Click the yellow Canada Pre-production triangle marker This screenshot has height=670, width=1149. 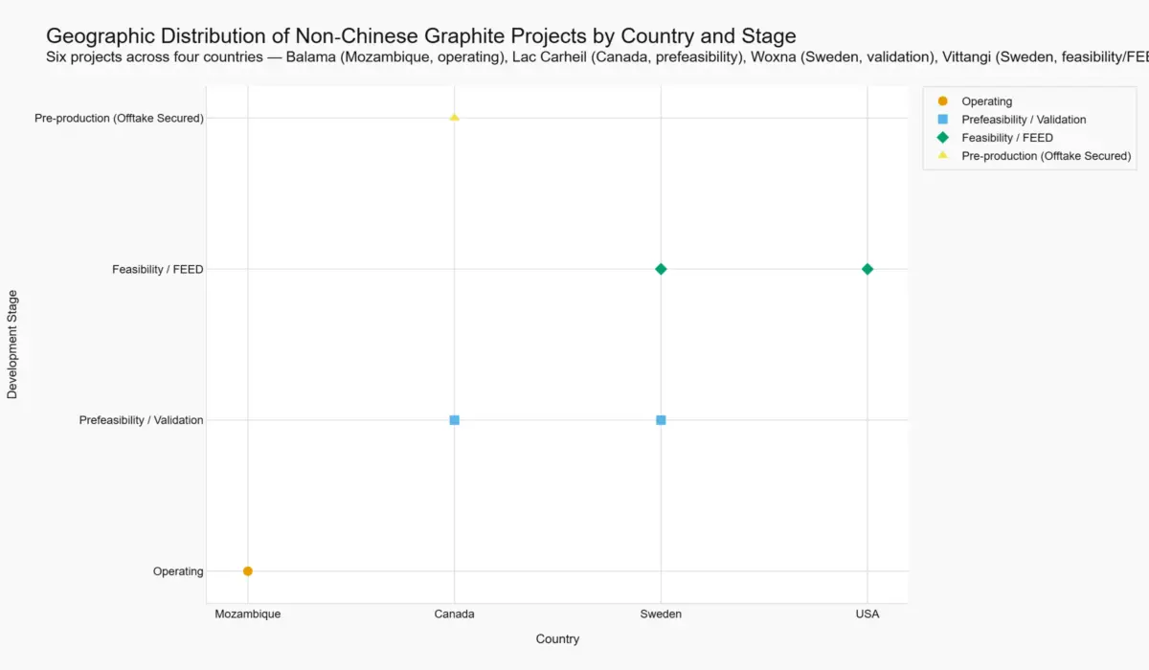(455, 118)
